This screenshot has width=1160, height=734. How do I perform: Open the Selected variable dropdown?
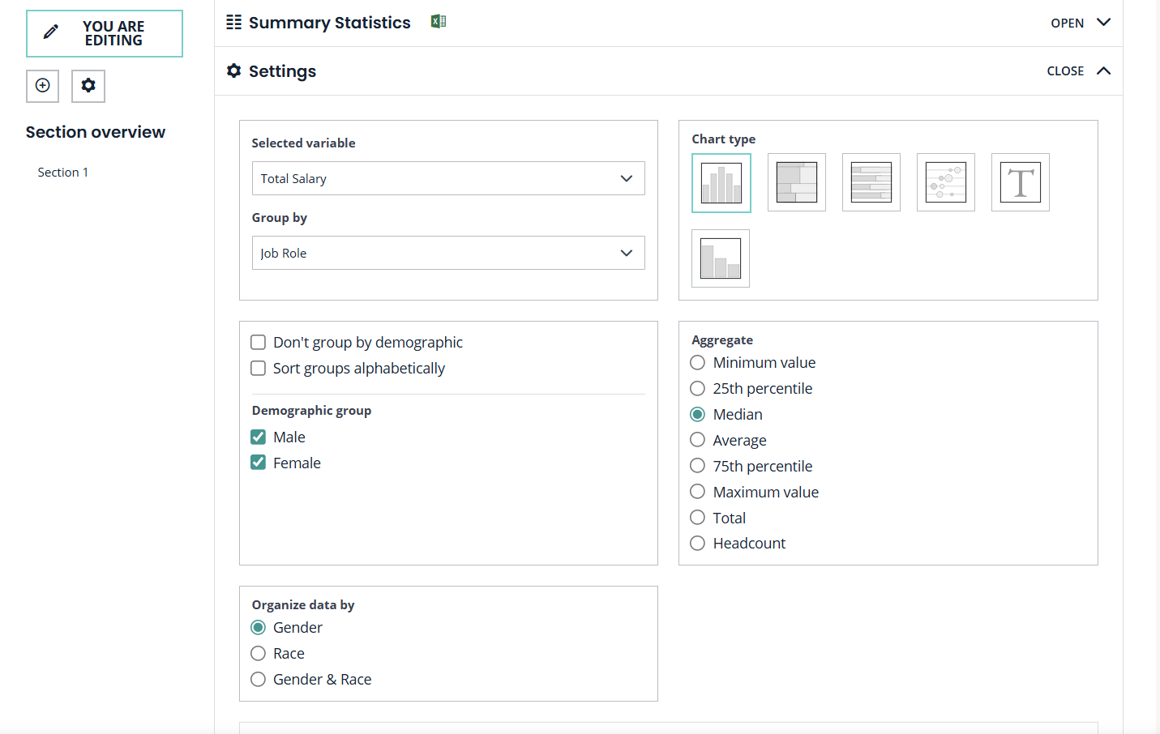click(x=447, y=178)
